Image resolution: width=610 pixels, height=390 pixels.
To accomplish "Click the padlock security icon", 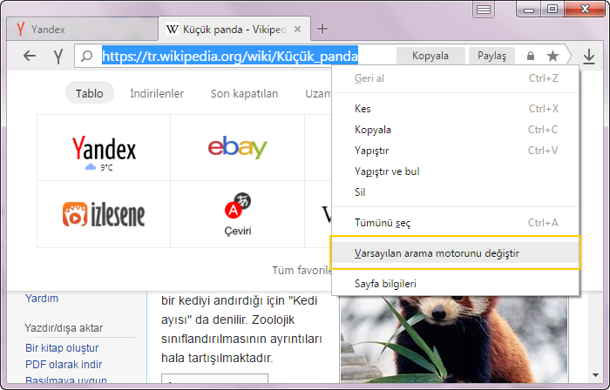I will [x=530, y=56].
